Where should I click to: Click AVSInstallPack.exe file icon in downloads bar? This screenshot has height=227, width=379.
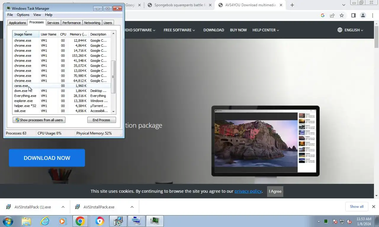78,207
